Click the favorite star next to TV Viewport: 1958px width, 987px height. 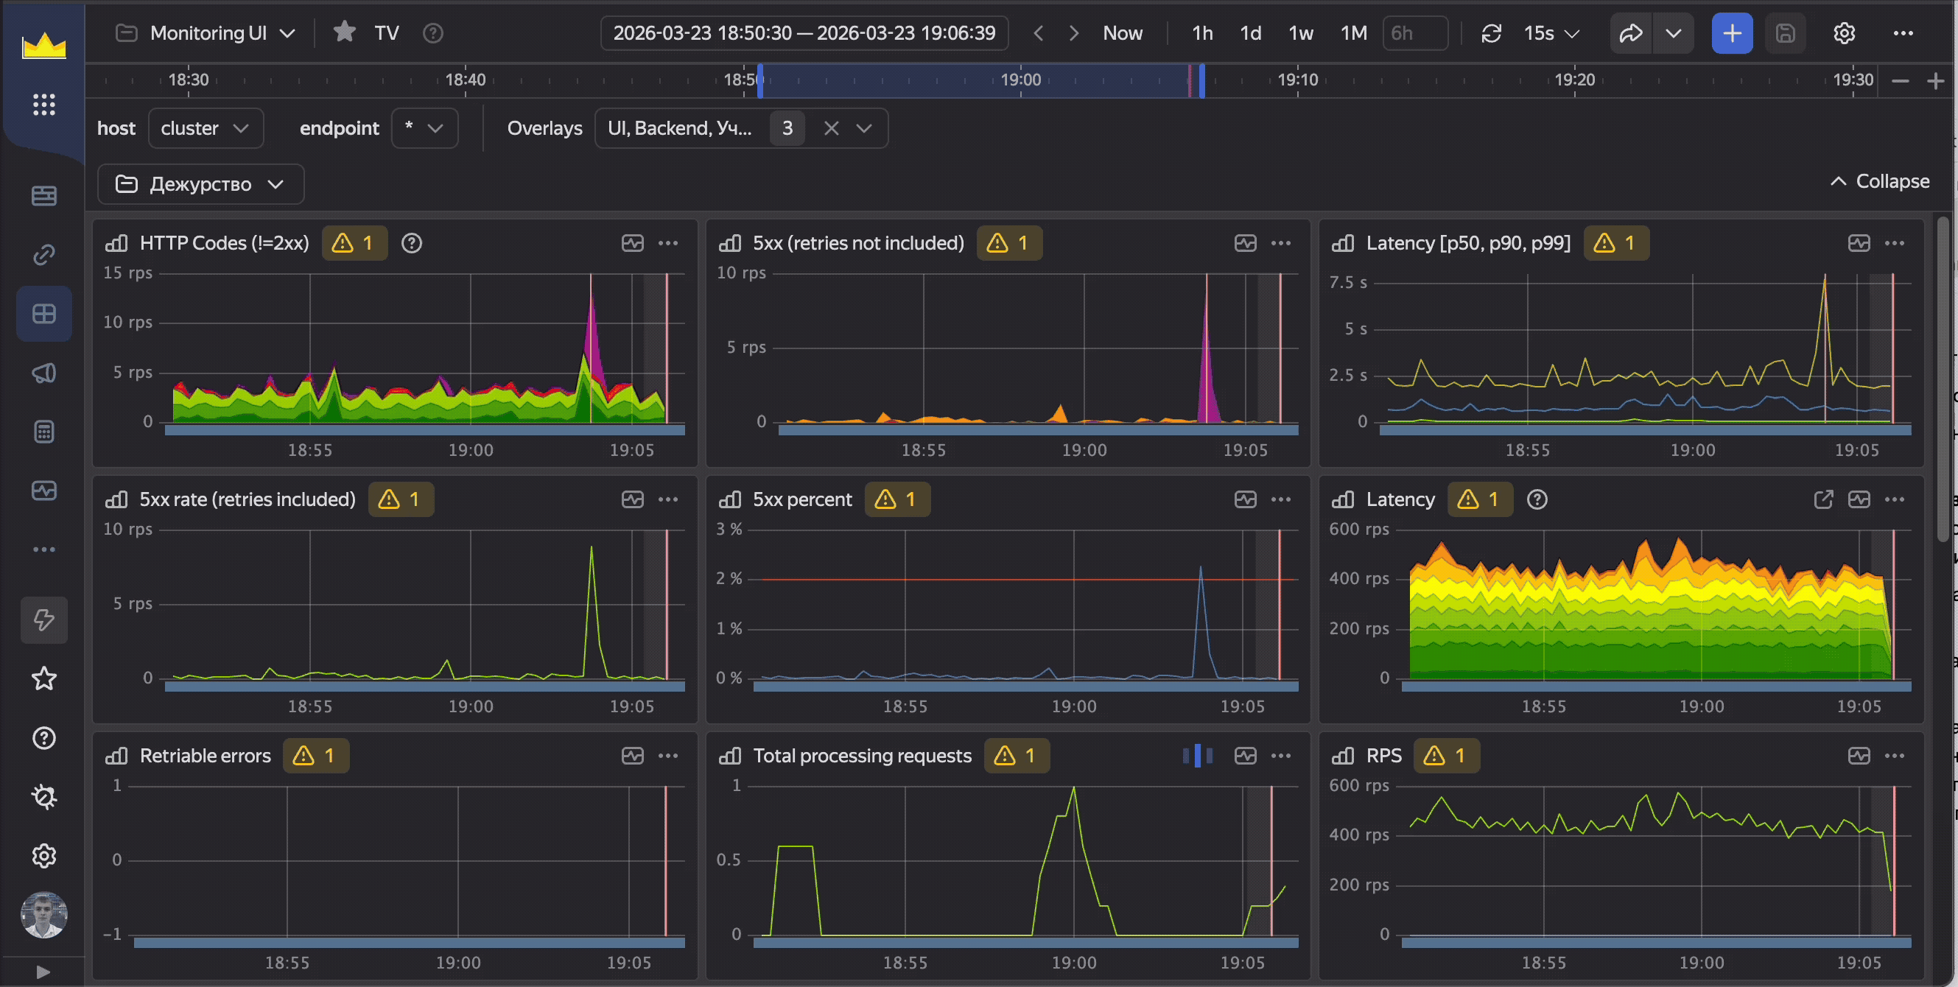pyautogui.click(x=344, y=32)
